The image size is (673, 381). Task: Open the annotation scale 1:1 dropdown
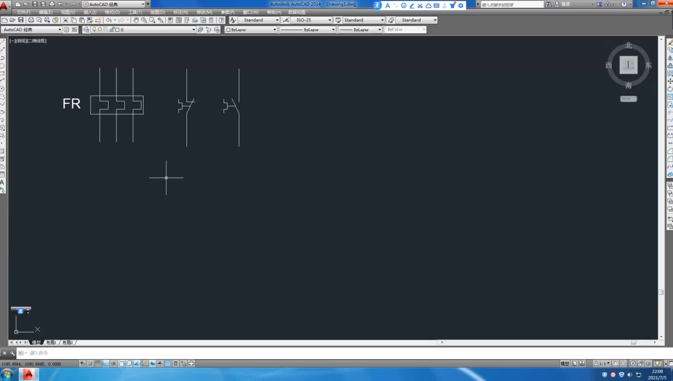point(608,363)
